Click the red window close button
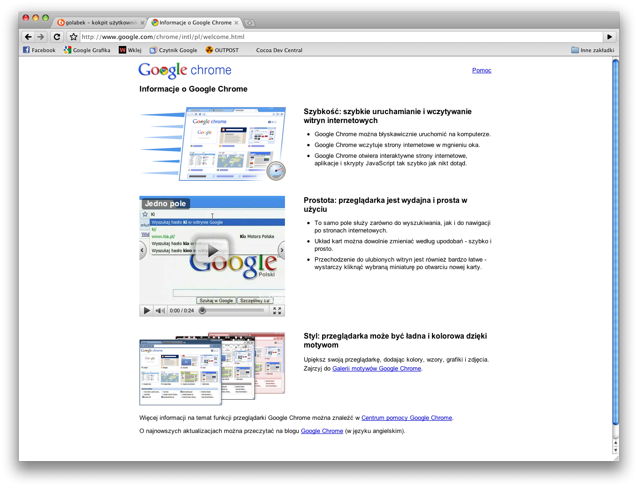The width and height of the screenshot is (638, 487). click(26, 18)
